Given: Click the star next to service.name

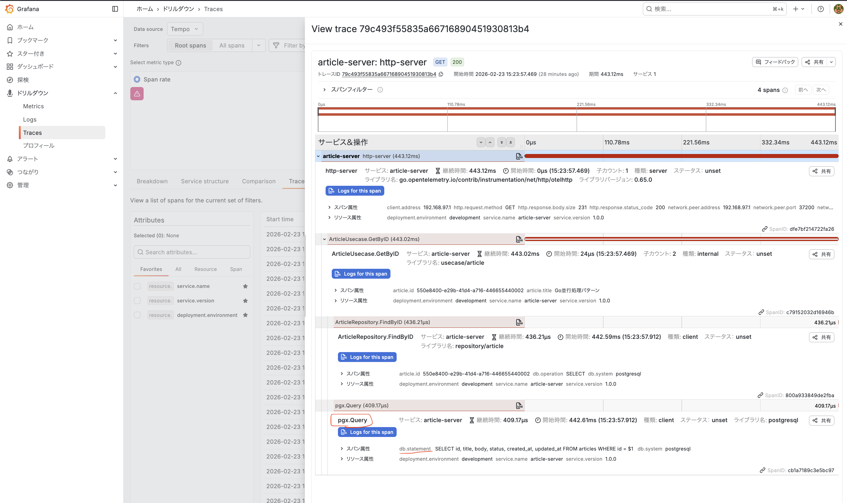Looking at the screenshot, I should point(245,286).
